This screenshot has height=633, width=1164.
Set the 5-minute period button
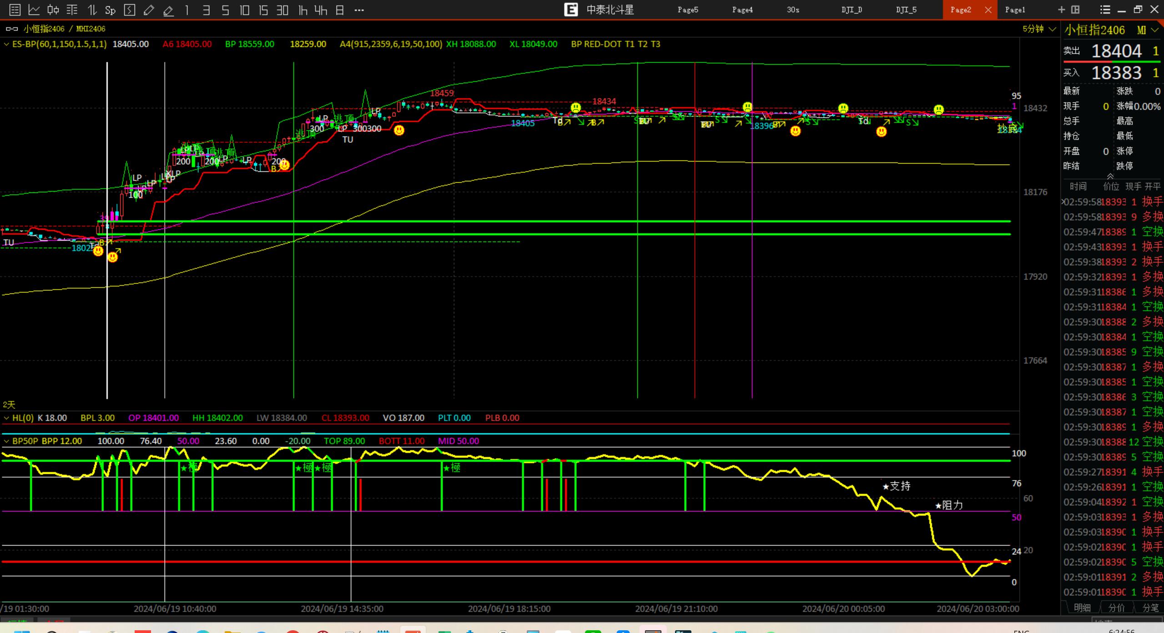(x=225, y=10)
